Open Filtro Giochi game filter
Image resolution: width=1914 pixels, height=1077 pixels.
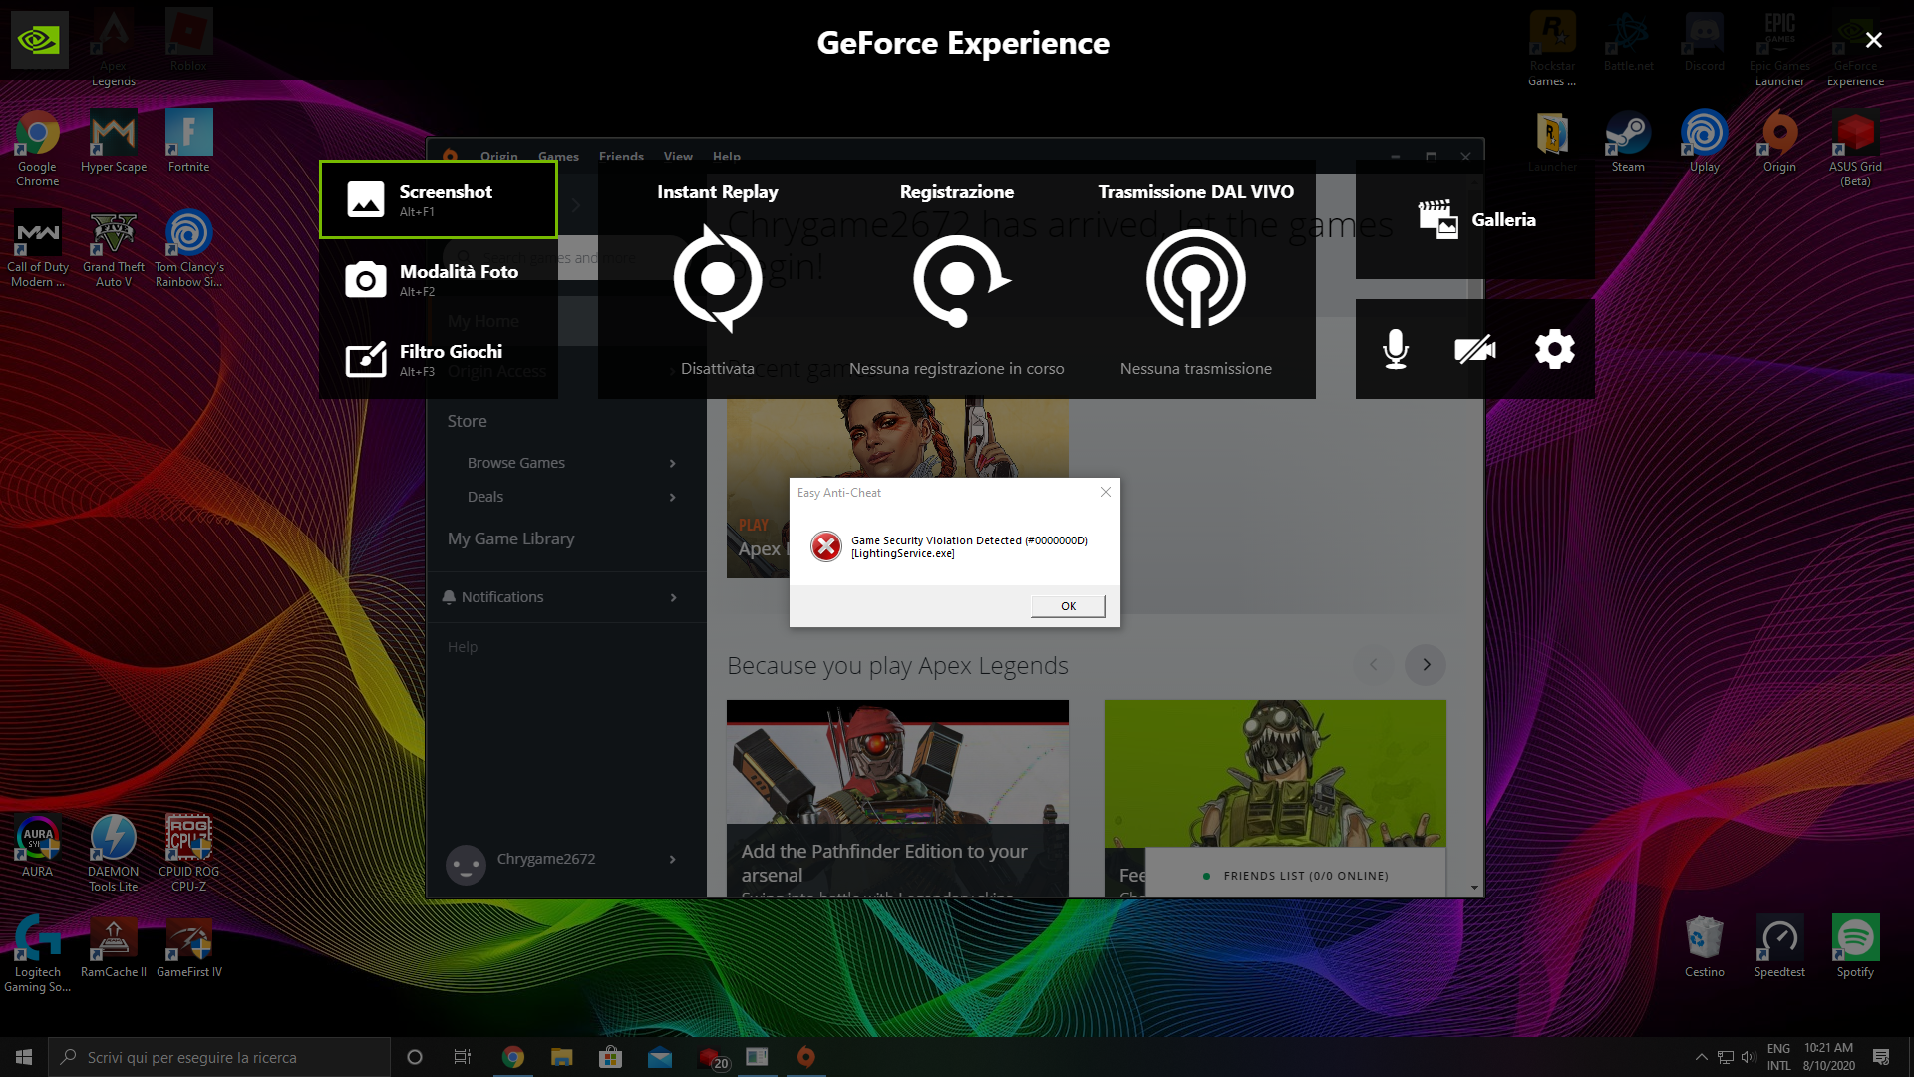coord(438,359)
